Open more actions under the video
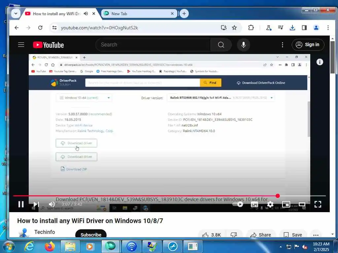 click(x=316, y=235)
